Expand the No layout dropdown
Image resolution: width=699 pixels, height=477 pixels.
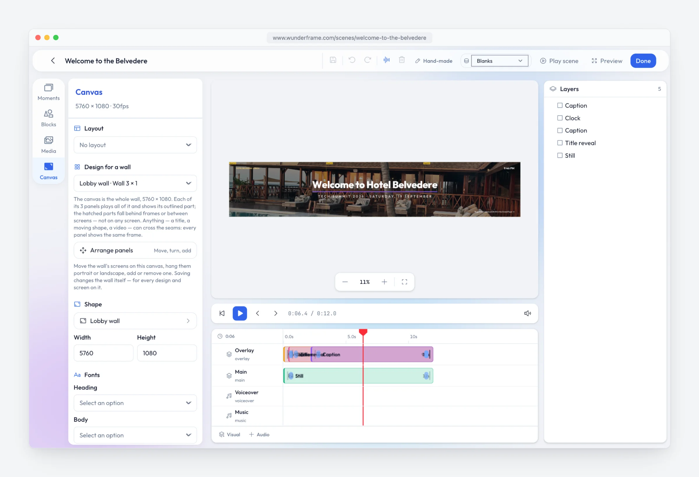pos(135,145)
